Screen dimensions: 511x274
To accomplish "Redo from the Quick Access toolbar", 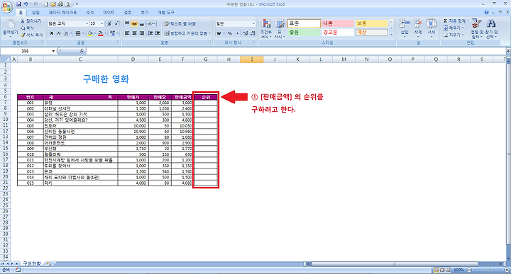I will click(36, 4).
